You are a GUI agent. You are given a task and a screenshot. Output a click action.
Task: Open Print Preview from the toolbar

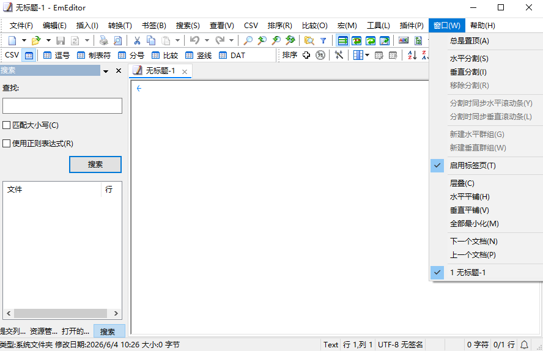(118, 40)
